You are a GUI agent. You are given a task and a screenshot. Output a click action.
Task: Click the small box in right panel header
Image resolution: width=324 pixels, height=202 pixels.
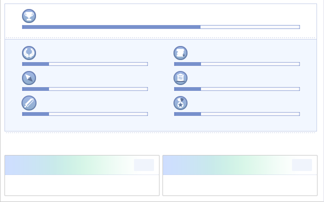coord(301,165)
